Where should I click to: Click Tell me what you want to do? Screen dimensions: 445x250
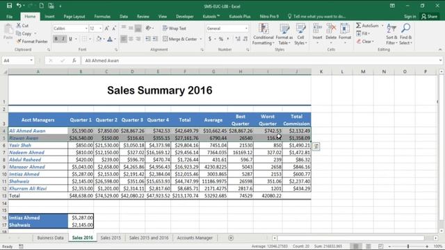[x=316, y=17]
